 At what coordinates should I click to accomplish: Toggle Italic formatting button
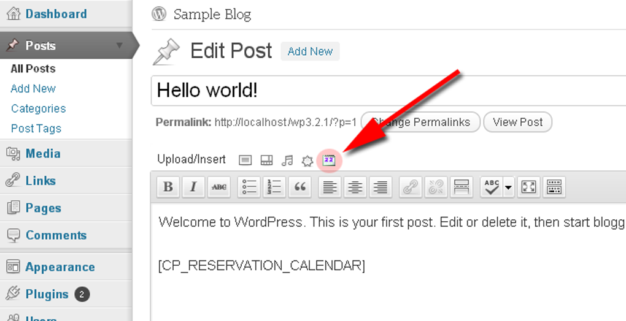pos(193,187)
